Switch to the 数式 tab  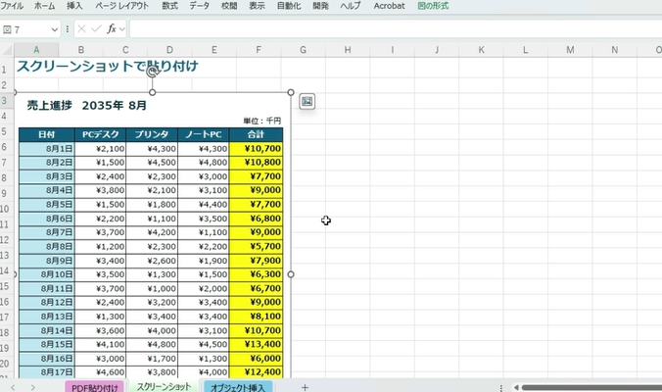[169, 6]
